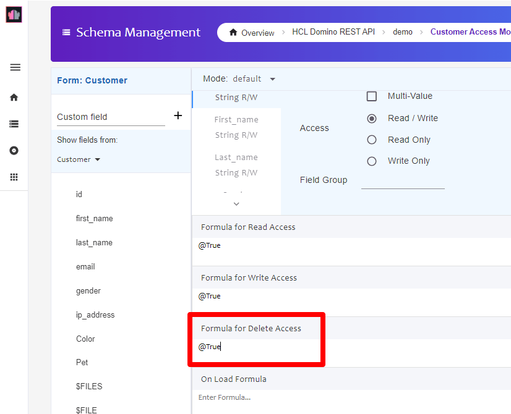The image size is (511, 414).
Task: Open the list view sidebar icon
Action: tap(14, 124)
